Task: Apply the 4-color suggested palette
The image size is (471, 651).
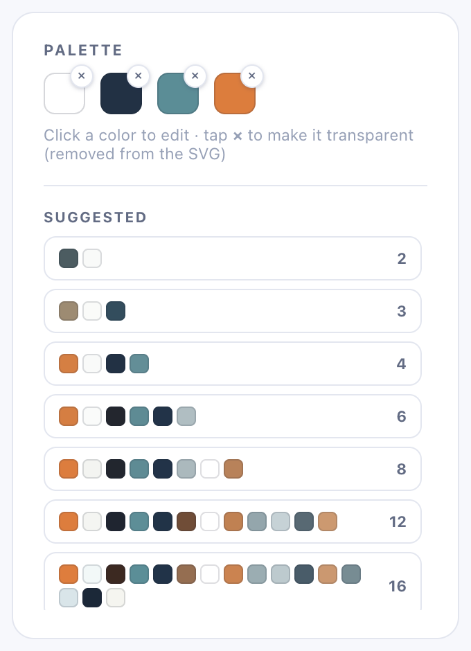Action: 233,364
